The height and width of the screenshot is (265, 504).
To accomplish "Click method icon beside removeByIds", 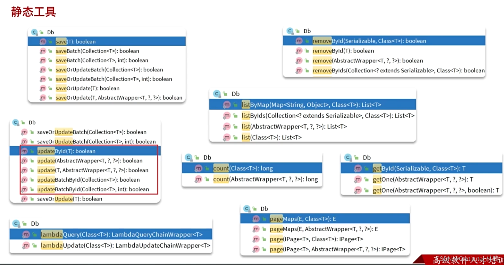I will tap(299, 70).
